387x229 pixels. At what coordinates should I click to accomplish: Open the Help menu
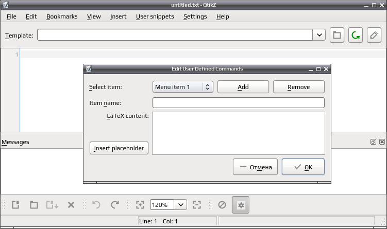(223, 16)
